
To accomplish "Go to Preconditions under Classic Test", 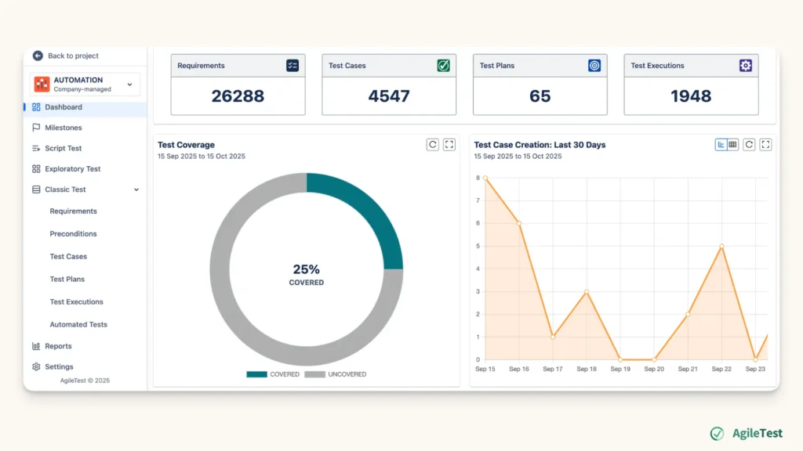I will coord(73,233).
